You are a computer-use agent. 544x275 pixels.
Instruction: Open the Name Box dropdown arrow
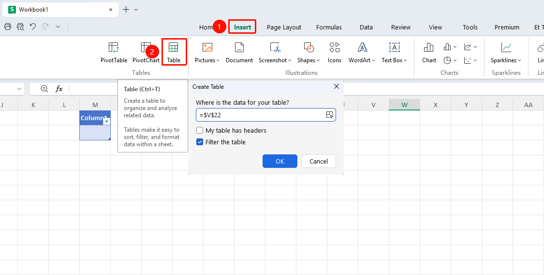point(19,89)
